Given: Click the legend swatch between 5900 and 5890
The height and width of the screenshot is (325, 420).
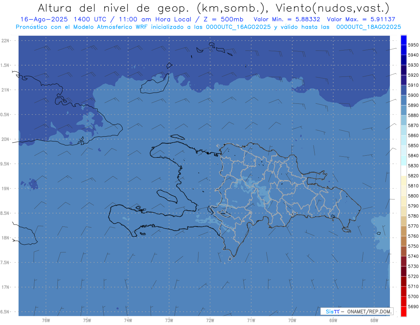Looking at the screenshot, I should point(404,100).
